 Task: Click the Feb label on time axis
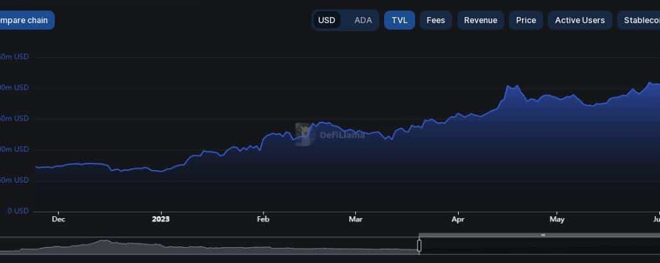point(263,219)
